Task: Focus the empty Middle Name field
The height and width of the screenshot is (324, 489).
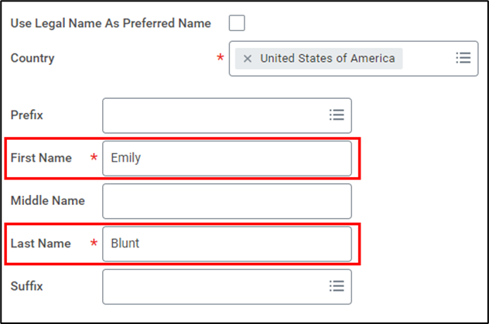Action: coord(226,201)
